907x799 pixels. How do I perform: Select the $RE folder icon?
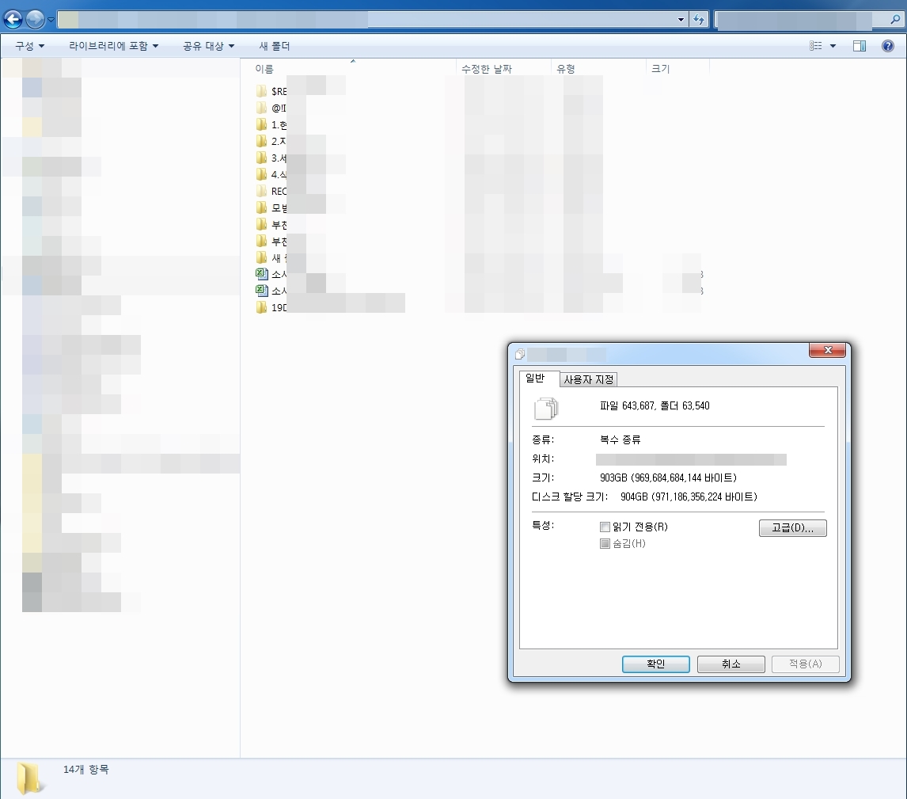261,91
